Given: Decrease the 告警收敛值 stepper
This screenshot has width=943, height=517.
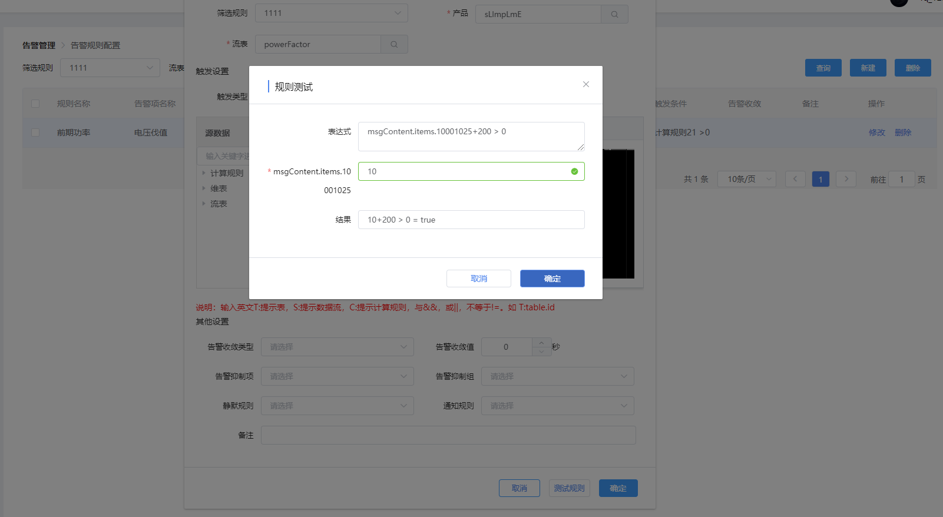Looking at the screenshot, I should click(x=541, y=352).
